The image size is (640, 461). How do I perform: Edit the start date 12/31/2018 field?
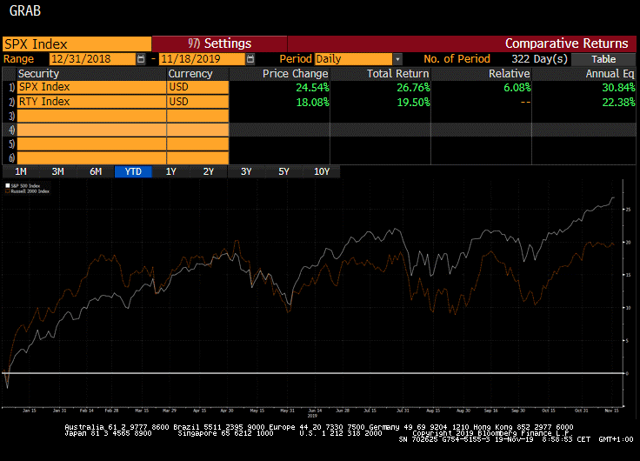click(x=92, y=59)
